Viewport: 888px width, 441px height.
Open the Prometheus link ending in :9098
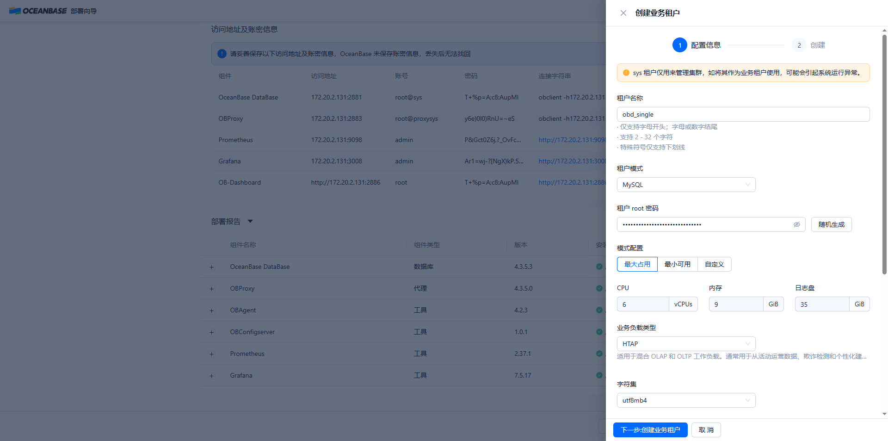coord(572,140)
